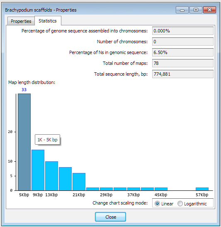
Task: Click the 'Change chart scaling mode:' label
Action: [x=120, y=203]
